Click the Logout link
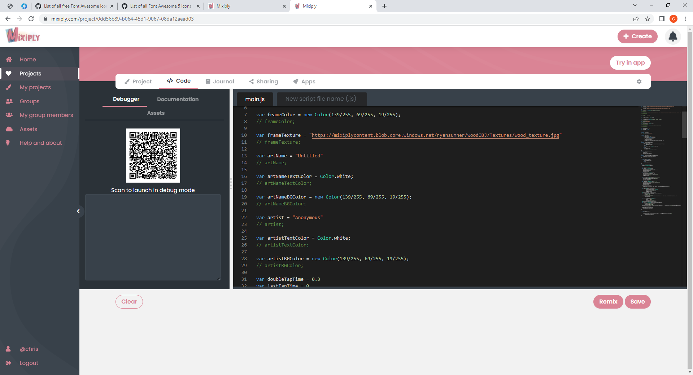 click(29, 363)
